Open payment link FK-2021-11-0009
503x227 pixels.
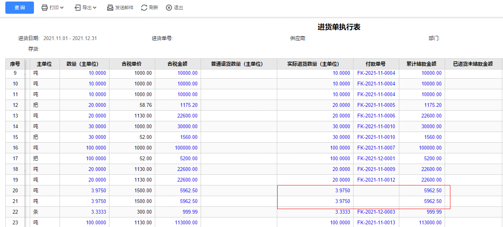376,169
